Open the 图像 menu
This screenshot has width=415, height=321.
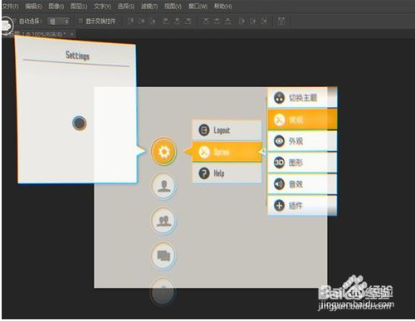[x=56, y=6]
